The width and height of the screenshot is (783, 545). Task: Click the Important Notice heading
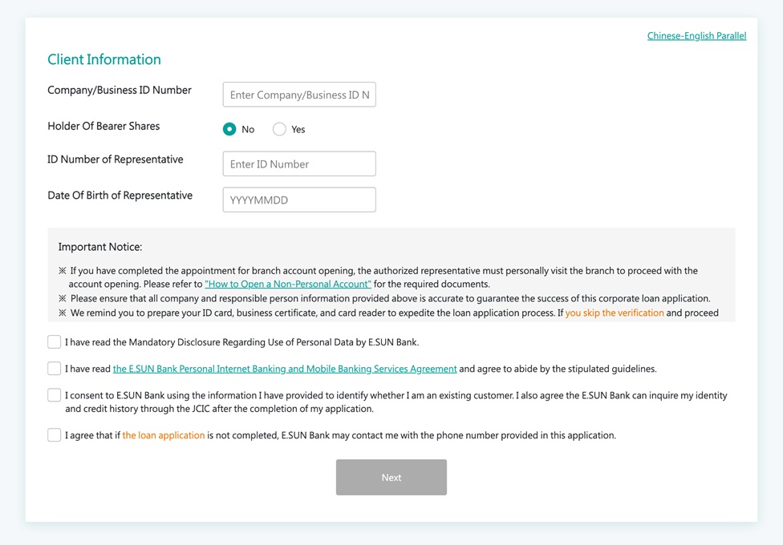point(100,247)
